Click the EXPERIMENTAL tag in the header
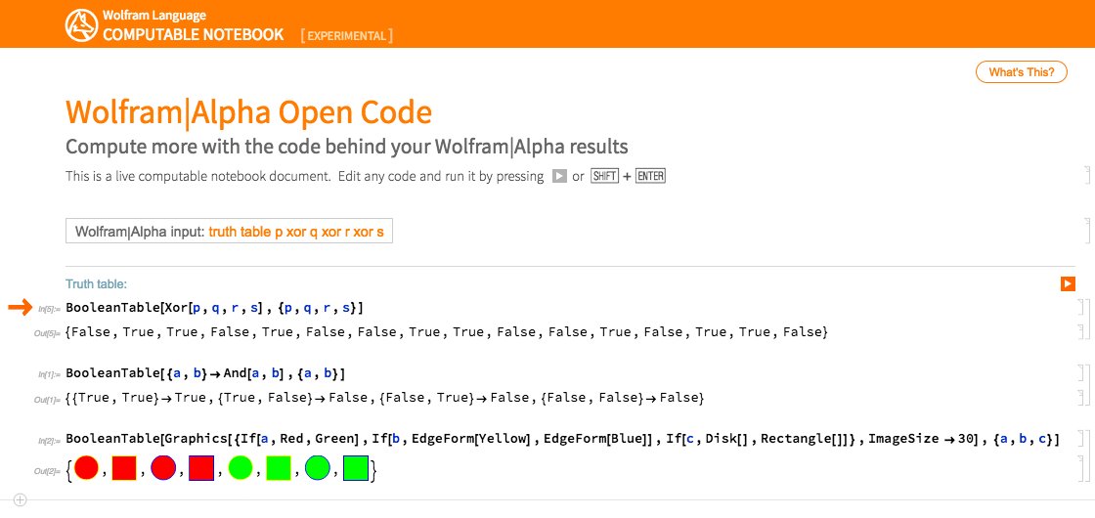 [x=347, y=35]
